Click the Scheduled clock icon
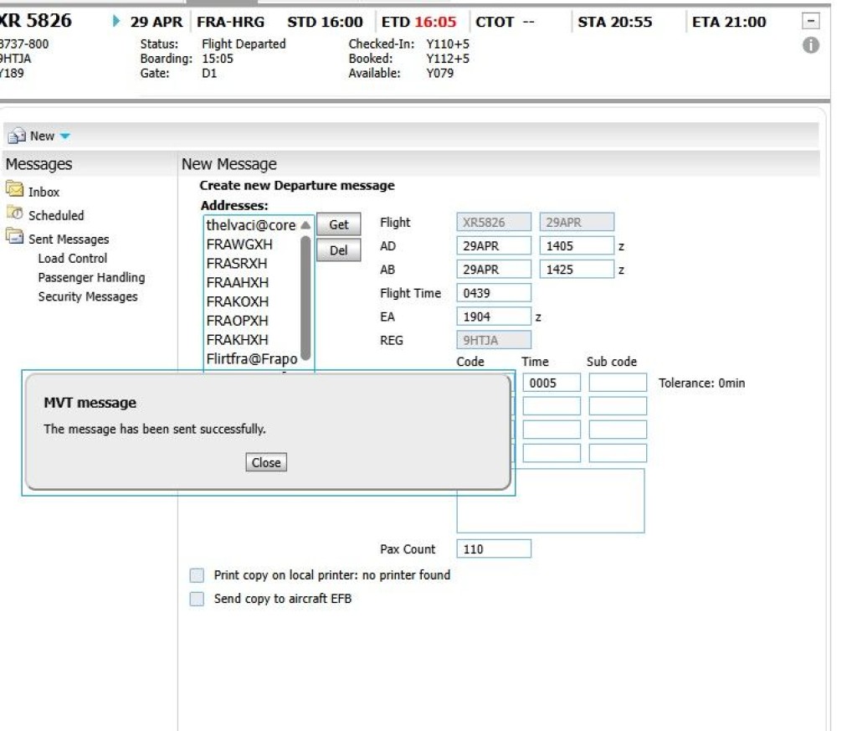 tap(14, 214)
